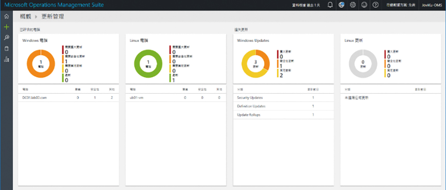Open the Windows 電腦 orange donut chart

(x=41, y=64)
